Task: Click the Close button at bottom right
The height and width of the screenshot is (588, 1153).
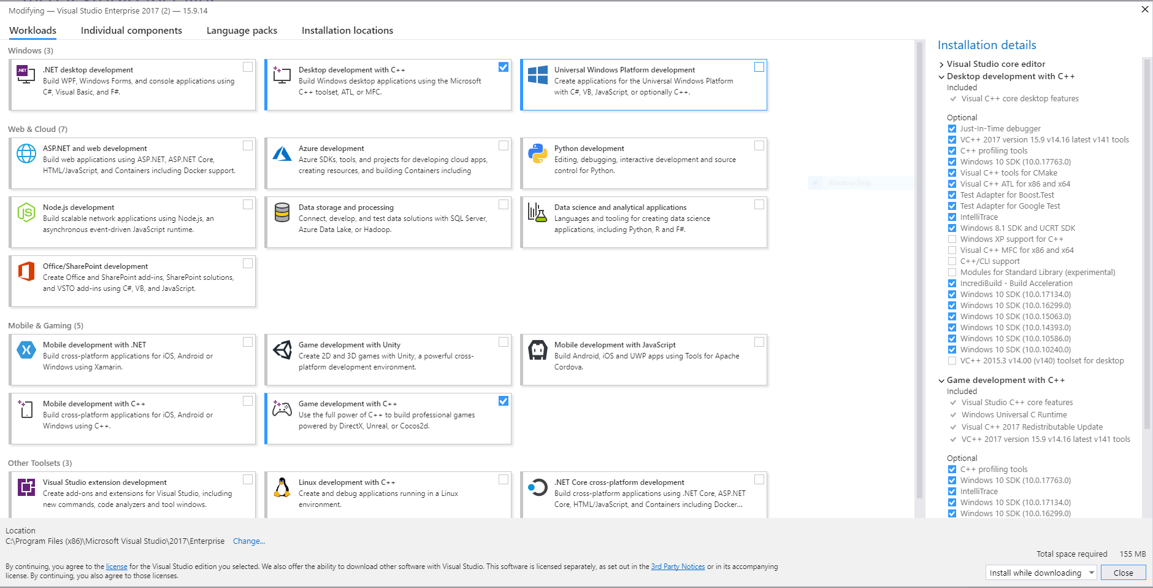Action: point(1123,573)
